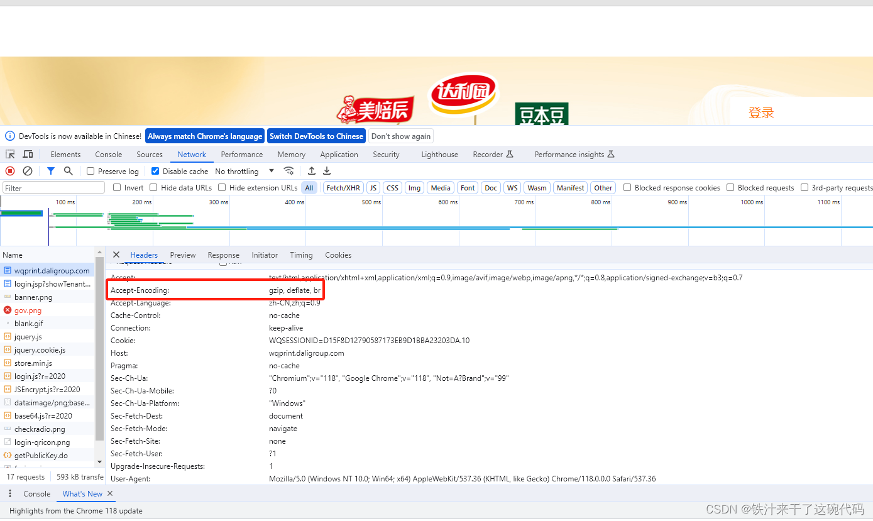The height and width of the screenshot is (521, 873).
Task: Filter requests by JS type
Action: (x=373, y=187)
